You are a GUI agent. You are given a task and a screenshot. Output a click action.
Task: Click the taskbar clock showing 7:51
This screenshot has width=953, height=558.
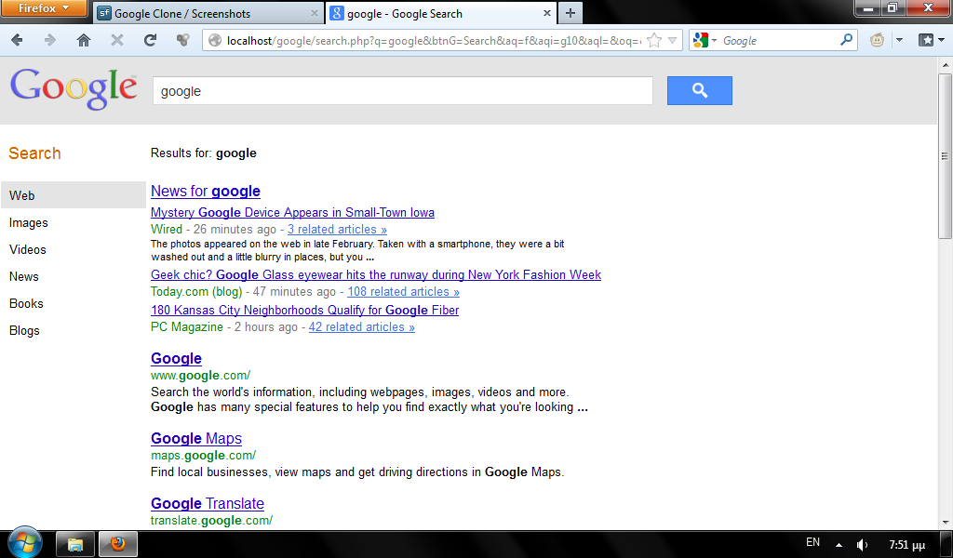click(906, 545)
